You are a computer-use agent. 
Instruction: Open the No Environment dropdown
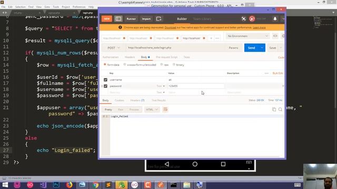pyautogui.click(x=247, y=36)
